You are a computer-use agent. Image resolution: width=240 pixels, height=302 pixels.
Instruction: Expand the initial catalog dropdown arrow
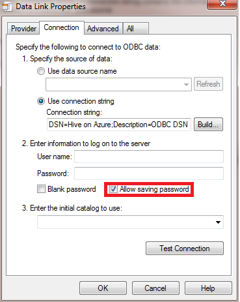(218, 222)
